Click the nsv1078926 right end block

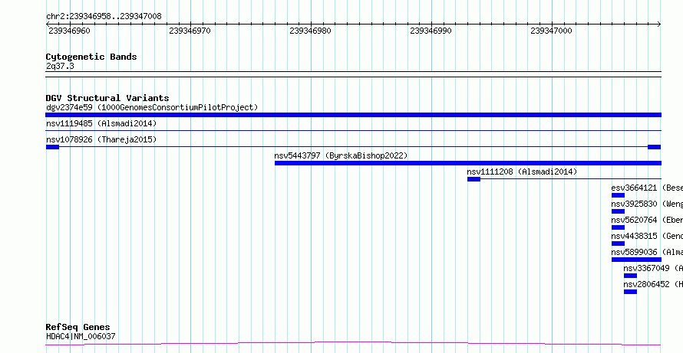tap(655, 147)
